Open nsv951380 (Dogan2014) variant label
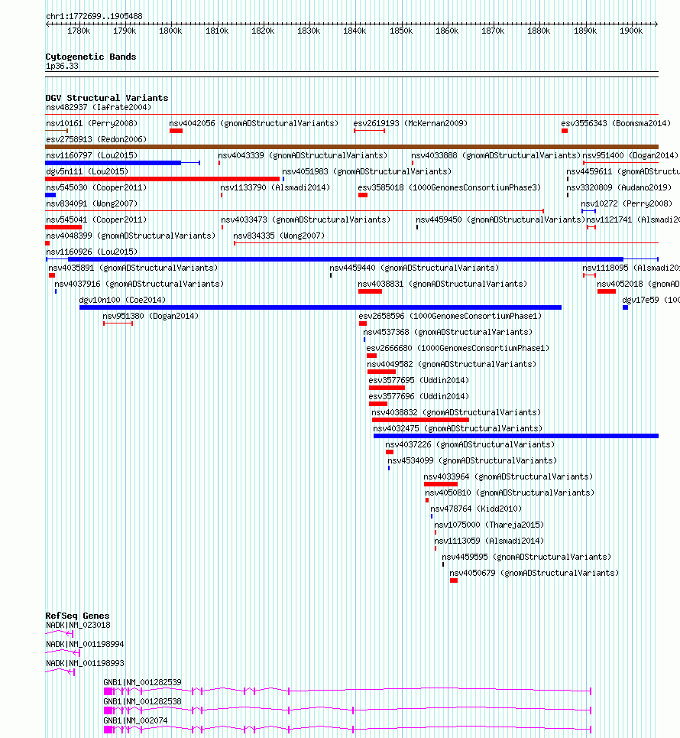This screenshot has width=680, height=738. click(x=151, y=316)
